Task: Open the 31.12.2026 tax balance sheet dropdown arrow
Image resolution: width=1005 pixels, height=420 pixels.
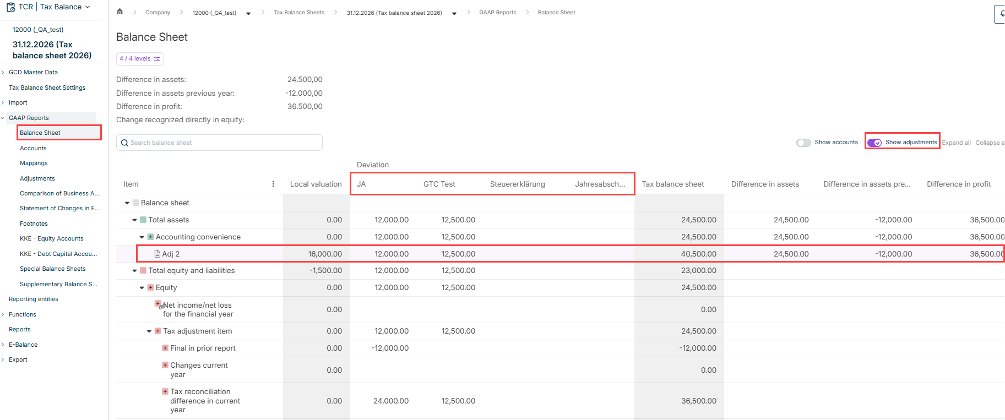Action: [454, 13]
